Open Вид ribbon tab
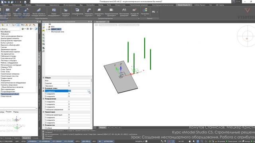255x143 pixels. point(81,5)
